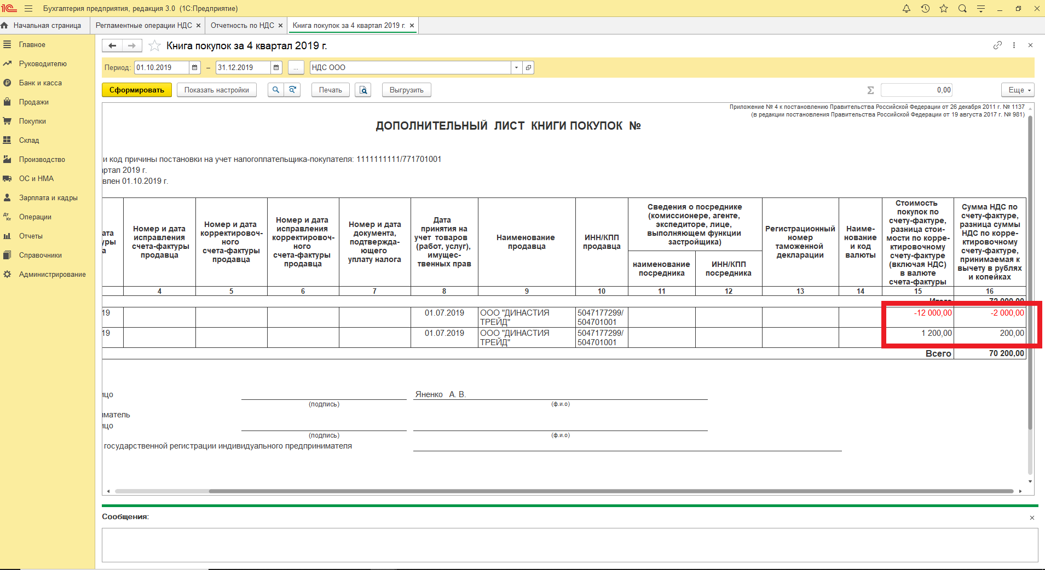This screenshot has width=1045, height=570.
Task: Open calendar picker for start date 01.10.2019
Action: point(194,68)
